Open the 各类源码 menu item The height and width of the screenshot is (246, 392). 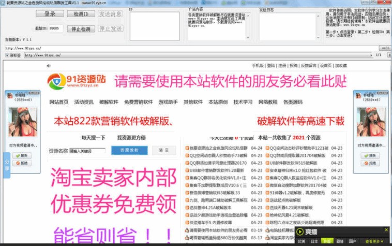293,102
